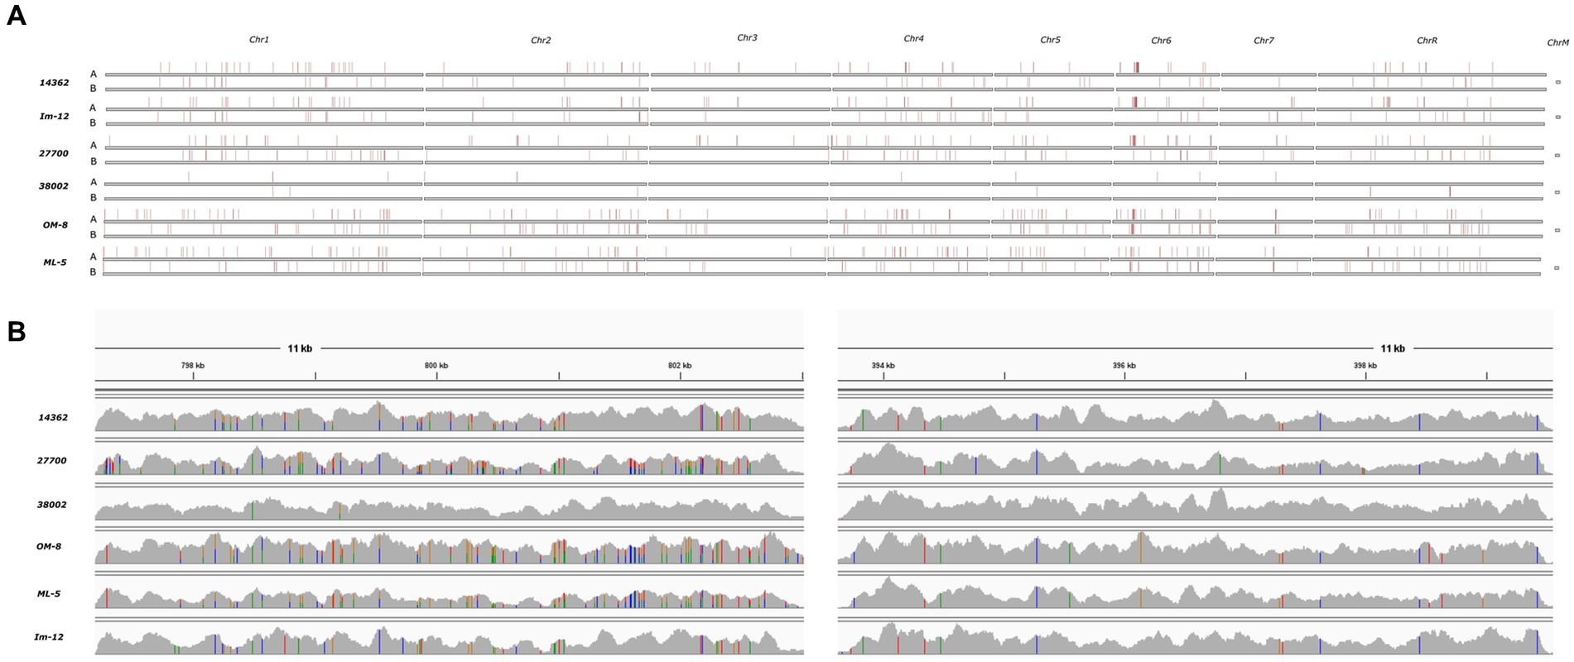This screenshot has width=1574, height=662.
Task: Select track label Im-12 in panel B
Action: [x=49, y=637]
